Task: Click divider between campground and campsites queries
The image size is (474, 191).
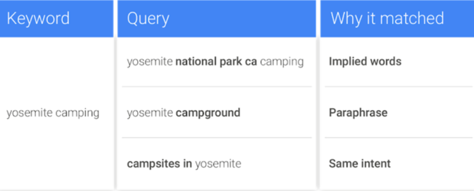Action: (x=217, y=138)
